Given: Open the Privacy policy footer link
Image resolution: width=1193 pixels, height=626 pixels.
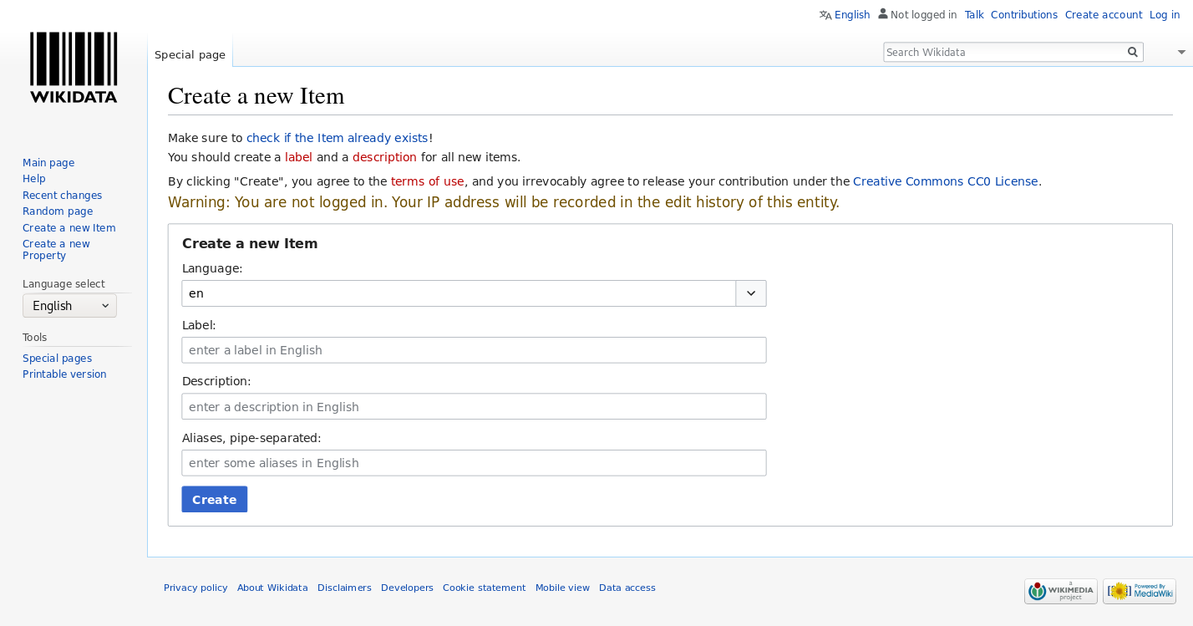Looking at the screenshot, I should 195,588.
